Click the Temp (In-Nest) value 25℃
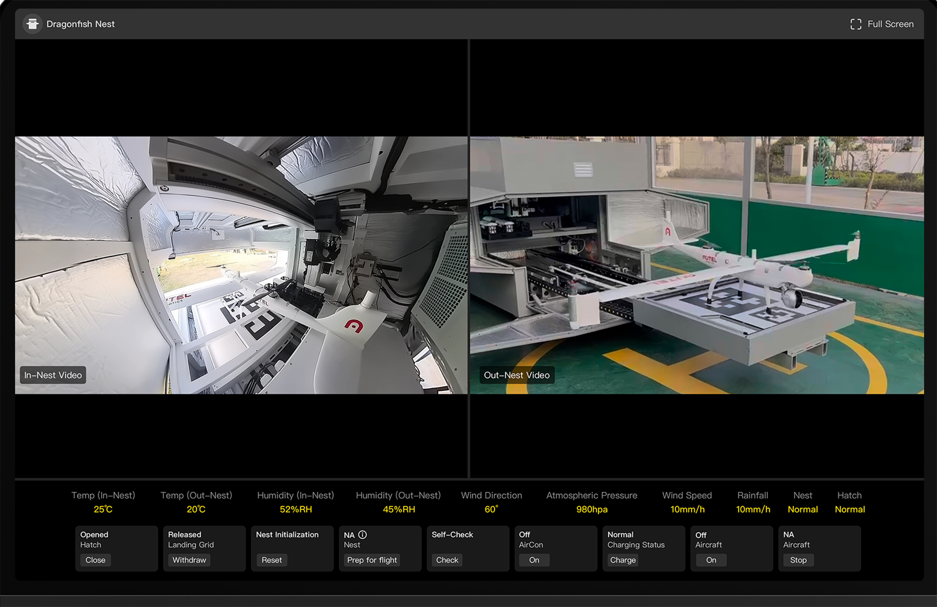 [103, 509]
